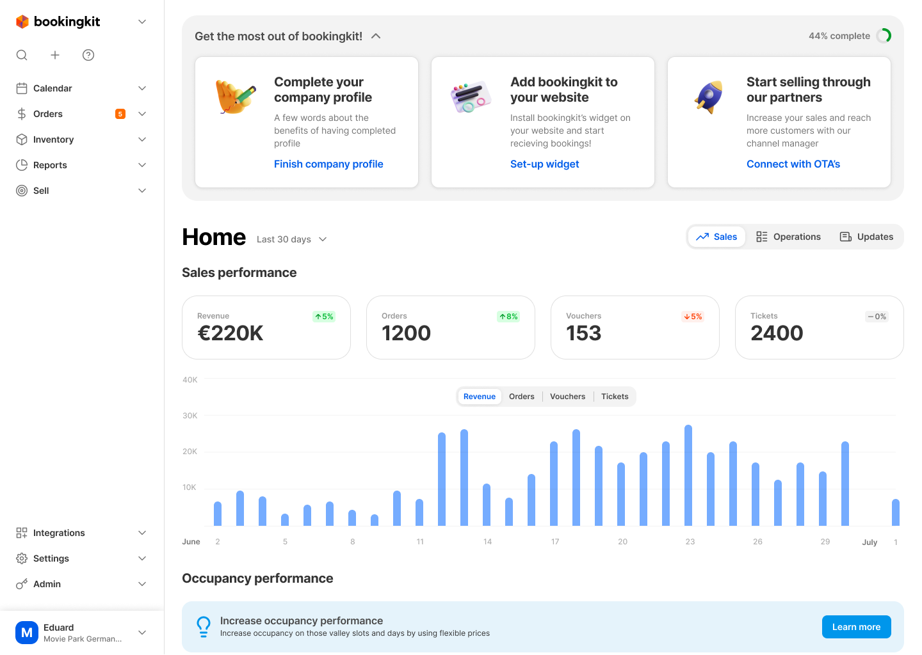
Task: Click the Revenue +5% change badge
Action: pyautogui.click(x=324, y=317)
